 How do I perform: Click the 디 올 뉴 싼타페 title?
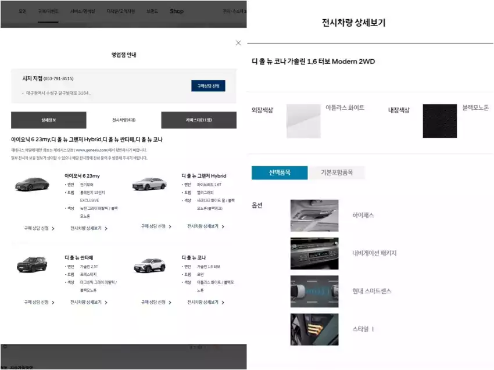pyautogui.click(x=79, y=257)
